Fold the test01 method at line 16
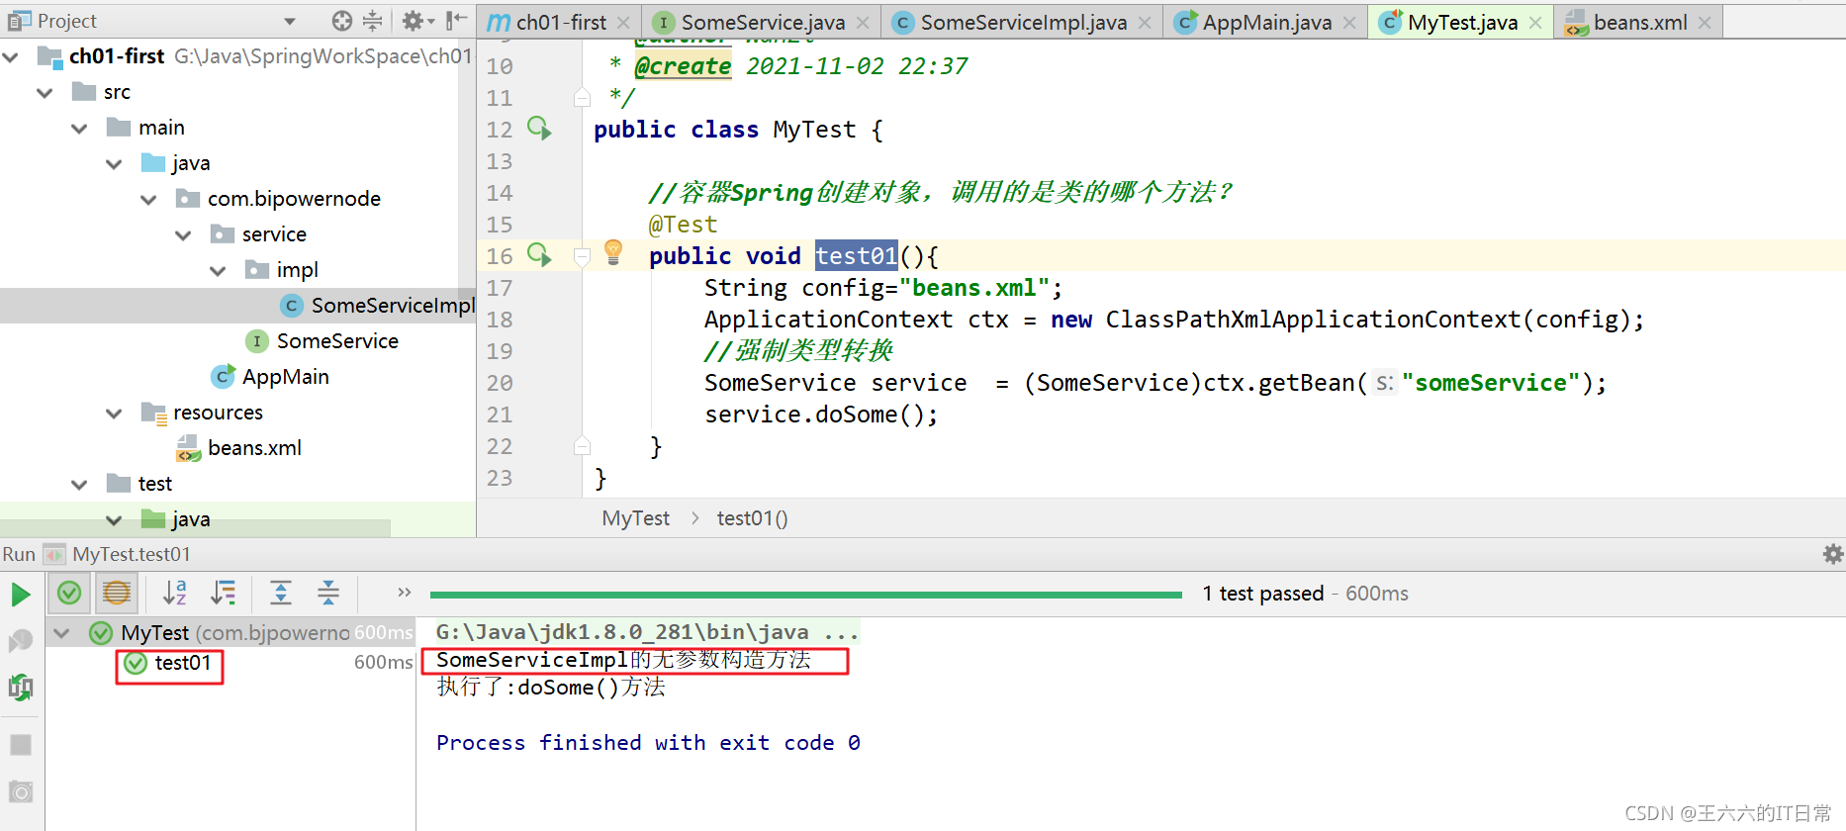 tap(583, 256)
